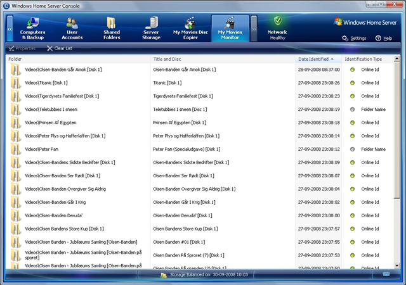Select title Teletubbies I sneen [Disc 1]
This screenshot has height=285, width=406.
tap(180, 110)
